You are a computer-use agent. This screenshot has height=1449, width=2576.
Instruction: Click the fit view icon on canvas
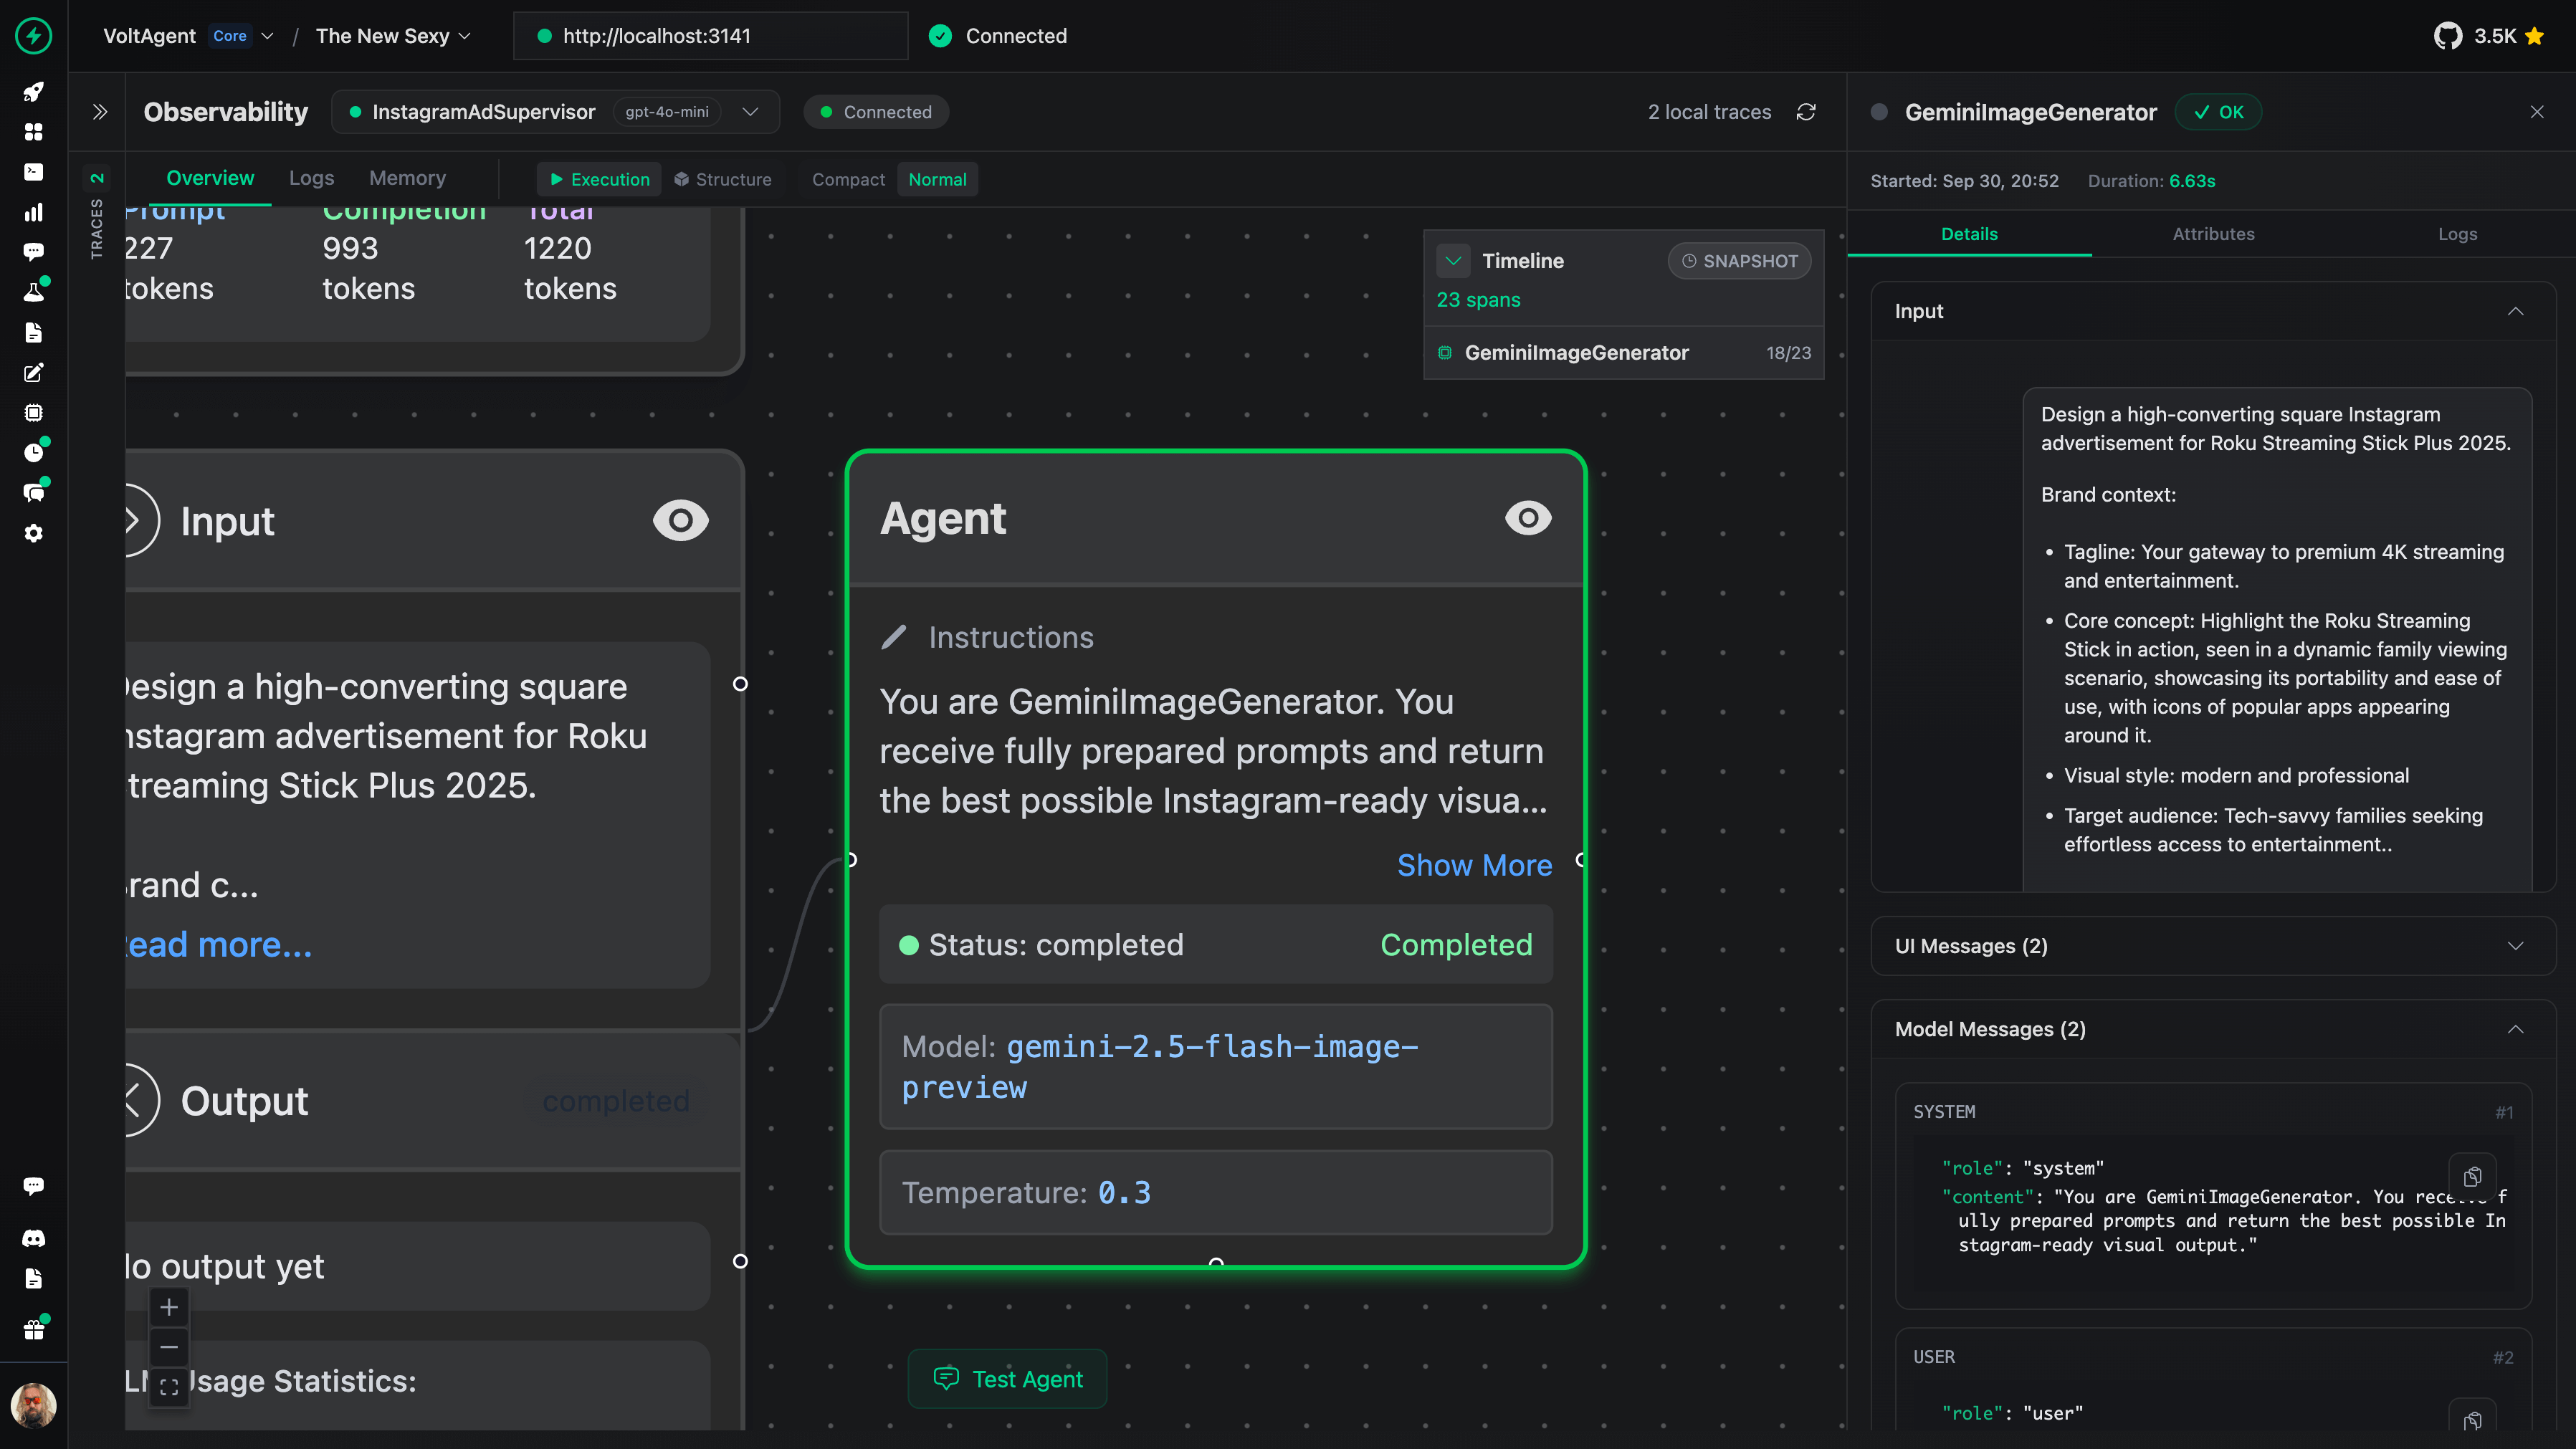169,1387
